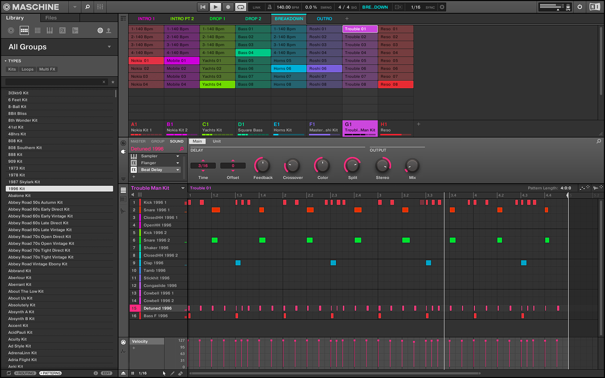Open the Beat Delay plug-in slot dropdown
605x378 pixels.
pyautogui.click(x=177, y=170)
